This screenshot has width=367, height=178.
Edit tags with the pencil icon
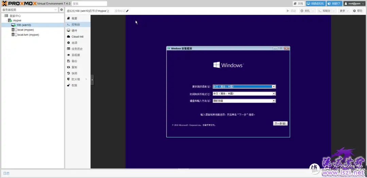[127, 11]
